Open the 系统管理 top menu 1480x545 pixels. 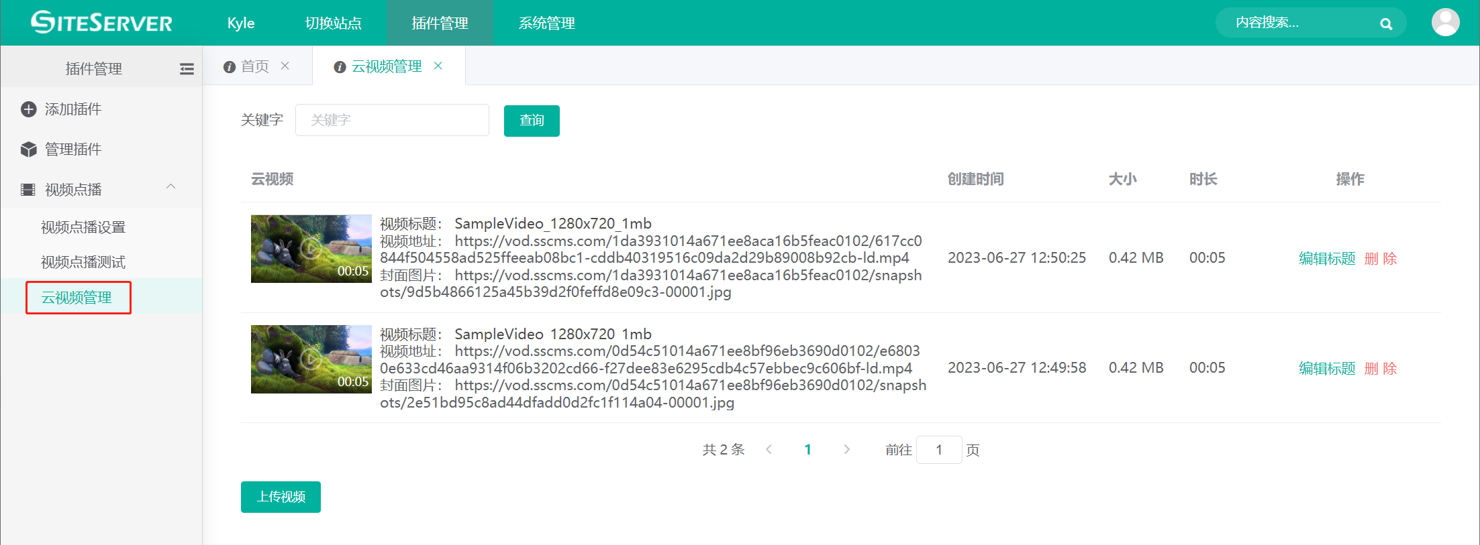(x=546, y=23)
